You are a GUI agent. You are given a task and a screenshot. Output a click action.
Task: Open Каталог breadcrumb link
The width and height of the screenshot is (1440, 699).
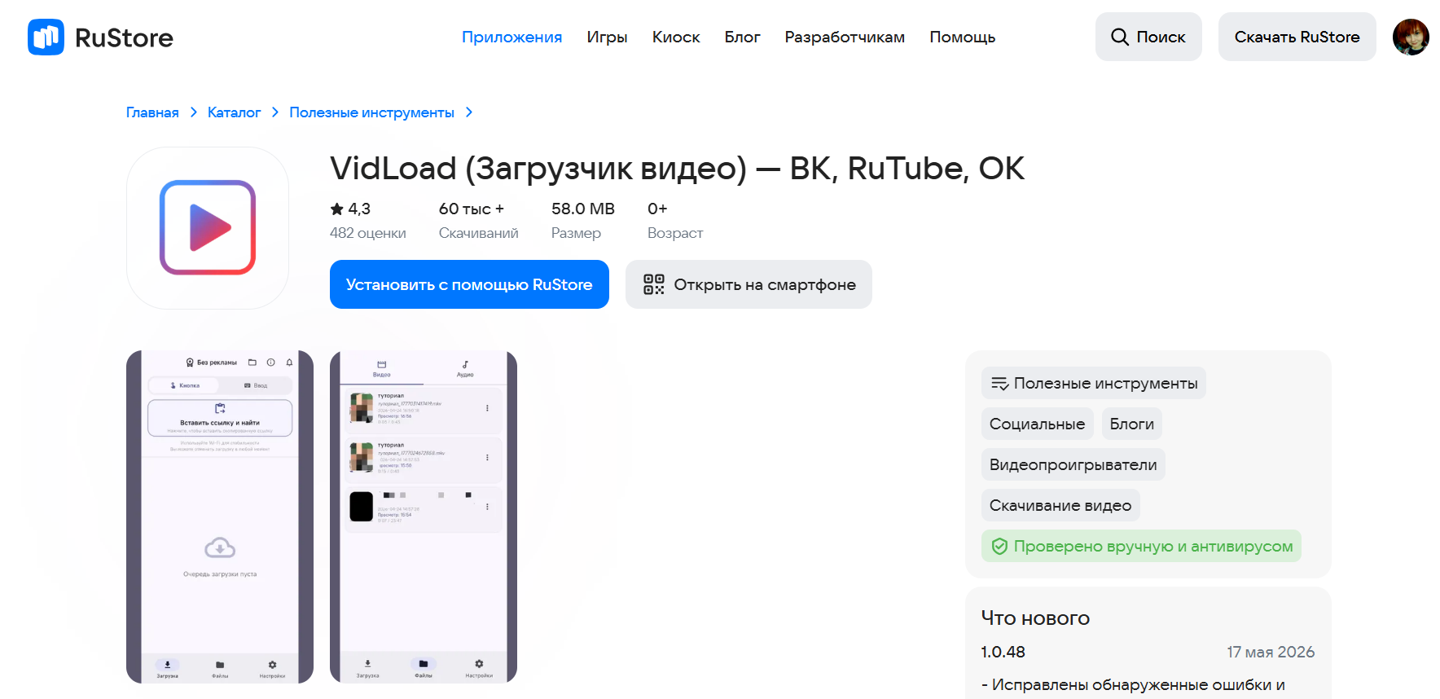(234, 112)
